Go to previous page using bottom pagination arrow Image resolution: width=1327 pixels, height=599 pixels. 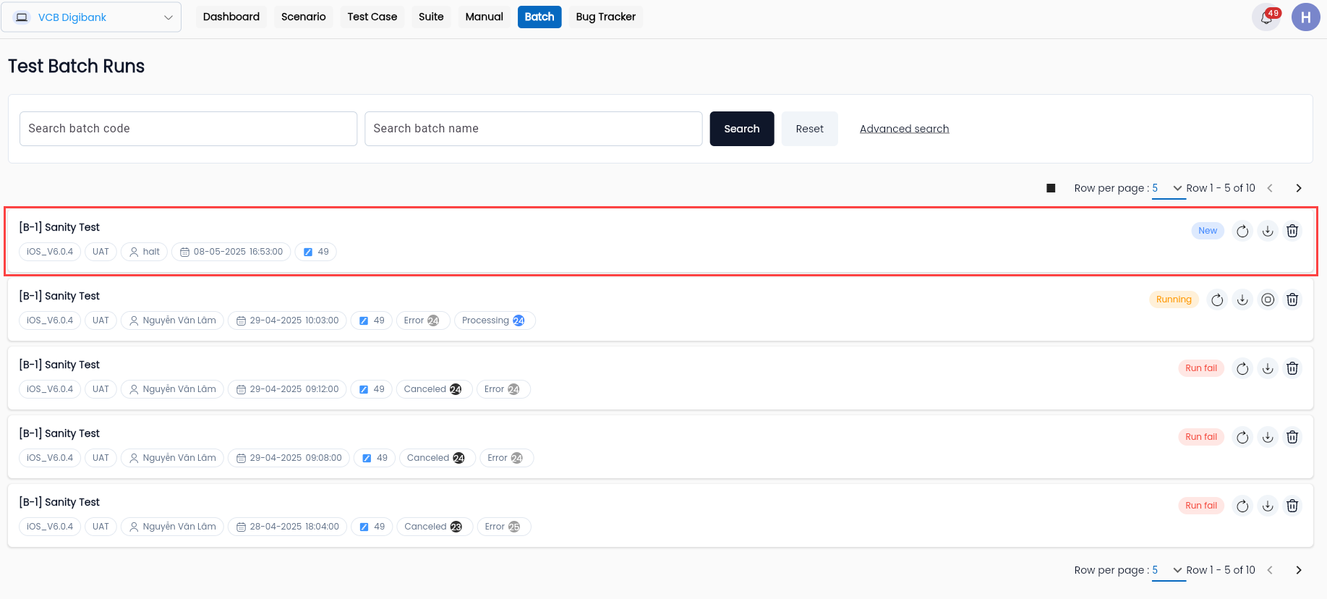pos(1270,570)
